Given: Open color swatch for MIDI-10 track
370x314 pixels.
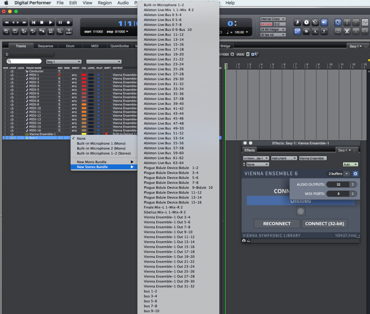Looking at the screenshot, I should point(84,109).
